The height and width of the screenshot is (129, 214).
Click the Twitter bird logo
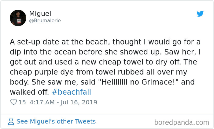tap(200, 14)
